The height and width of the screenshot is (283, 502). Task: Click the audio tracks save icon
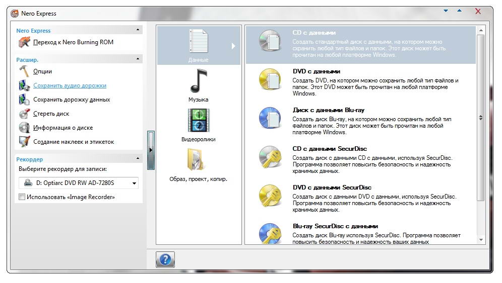(x=24, y=85)
